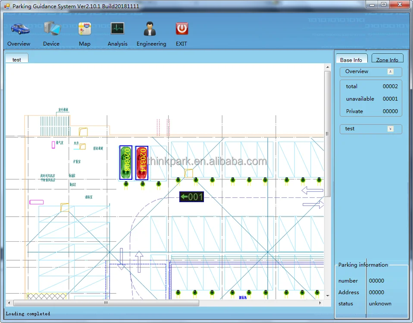Maximize the Parking Guidance System window
413x323 pixels.
384,5
